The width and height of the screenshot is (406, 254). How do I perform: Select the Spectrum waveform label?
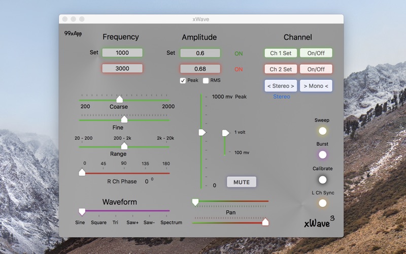(171, 223)
